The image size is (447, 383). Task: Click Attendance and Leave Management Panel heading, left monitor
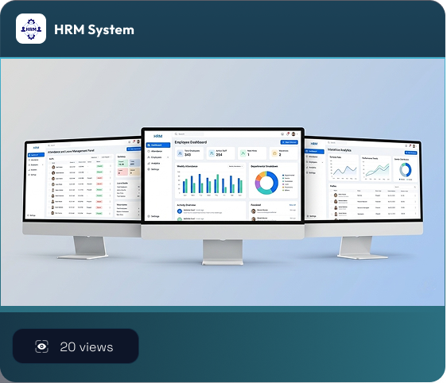pos(71,151)
